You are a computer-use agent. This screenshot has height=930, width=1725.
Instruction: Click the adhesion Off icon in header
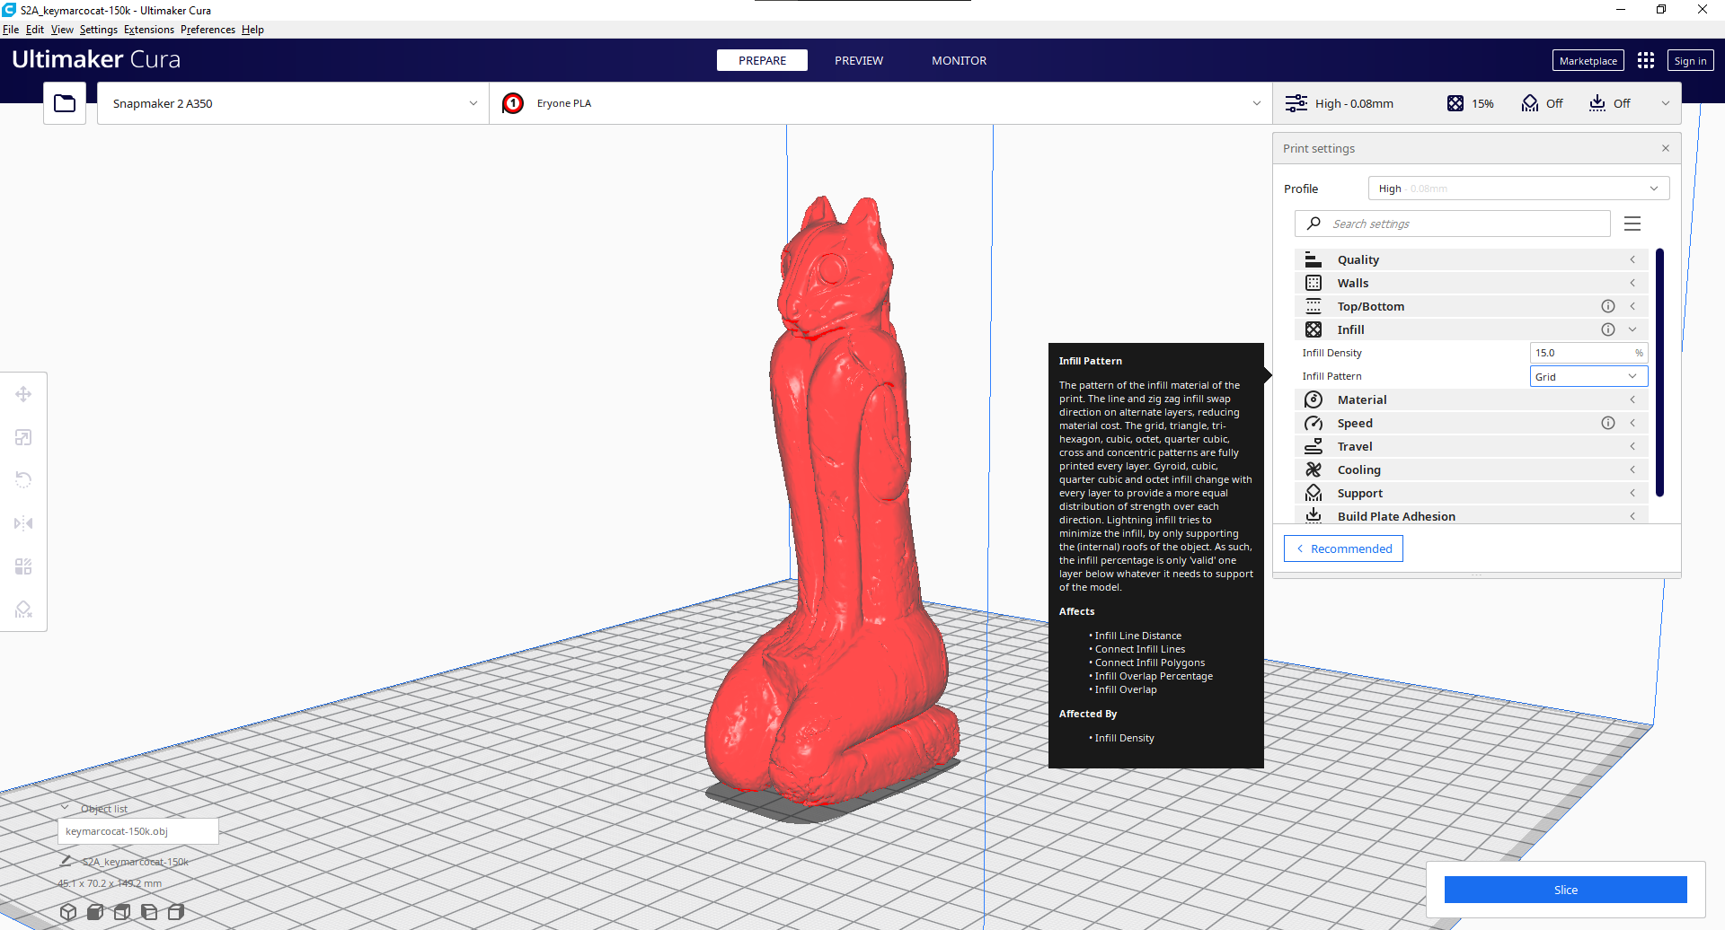pos(1597,103)
